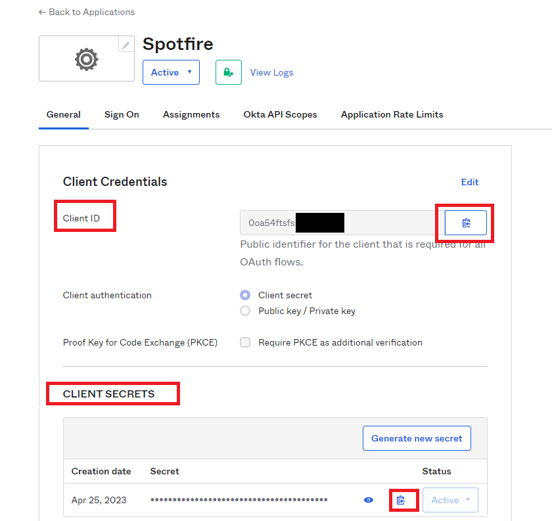Open the Okta API Scopes tab
The image size is (552, 521).
click(280, 114)
